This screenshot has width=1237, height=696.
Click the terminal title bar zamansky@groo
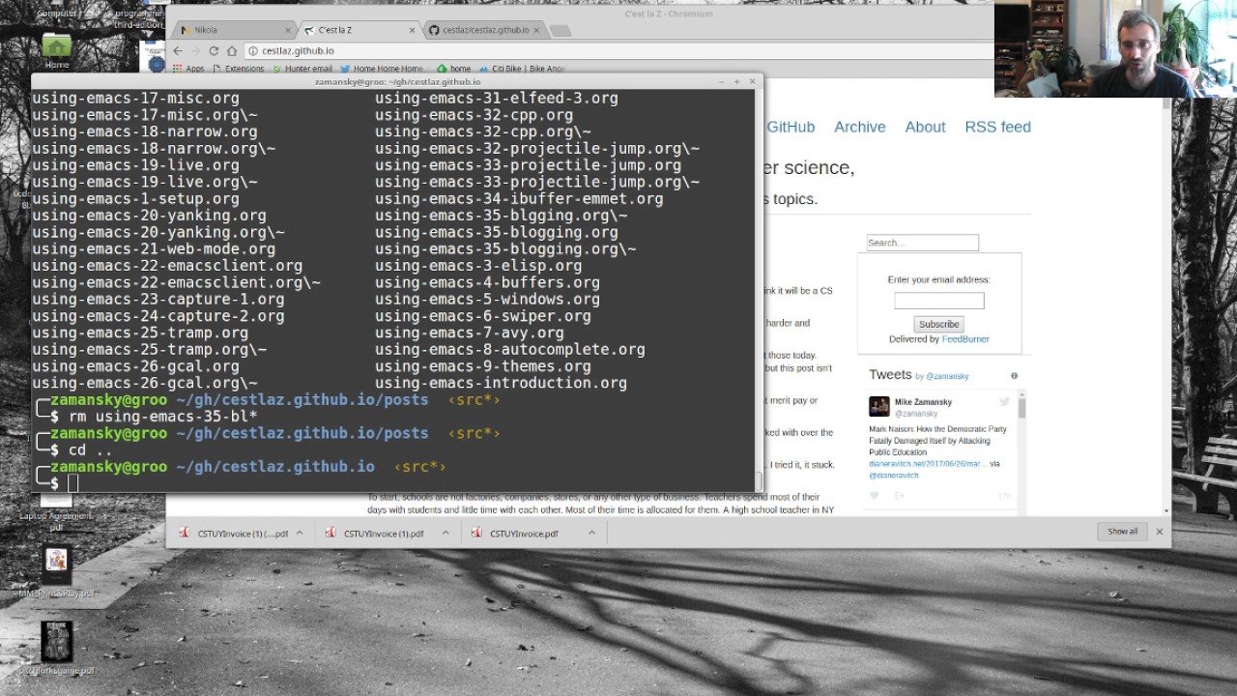pyautogui.click(x=397, y=82)
